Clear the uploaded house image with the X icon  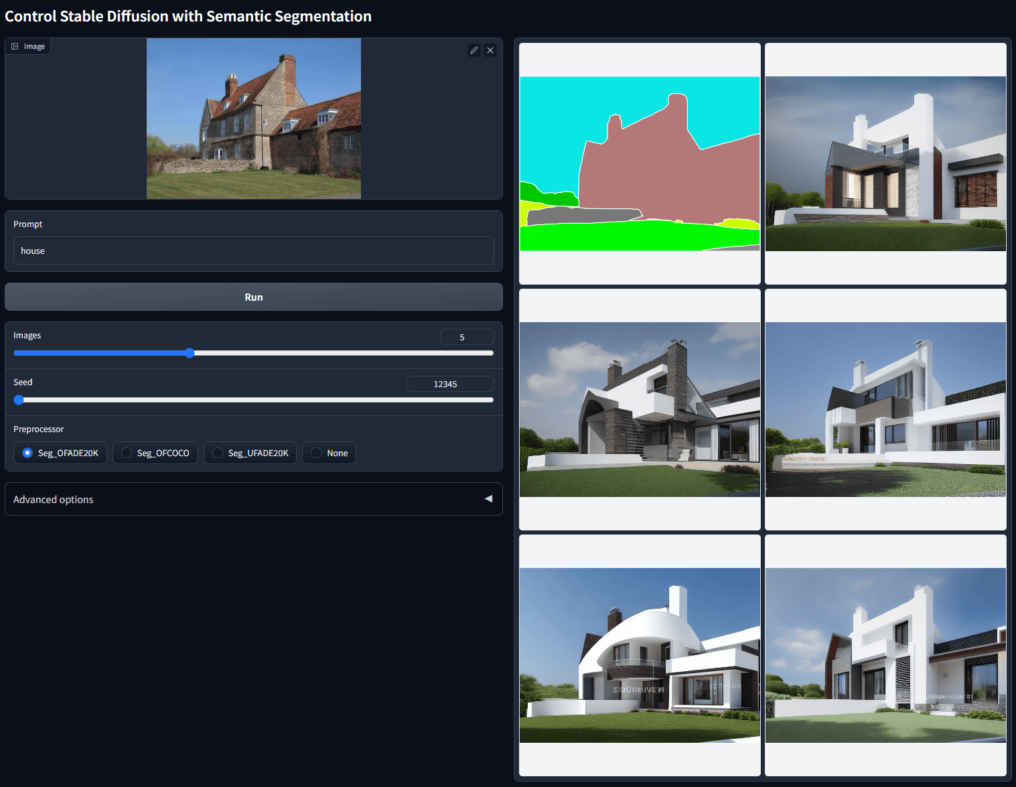(490, 50)
